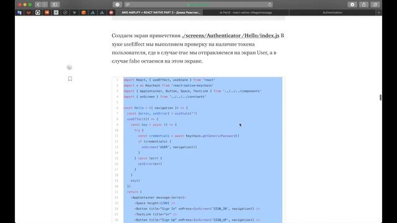Toggle Reader view in address bar
This screenshot has height=223, width=397.
pos(128,4)
